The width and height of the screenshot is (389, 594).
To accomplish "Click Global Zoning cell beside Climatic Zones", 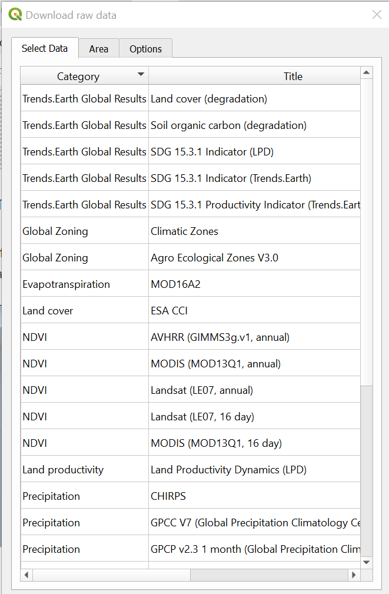I will pyautogui.click(x=85, y=231).
